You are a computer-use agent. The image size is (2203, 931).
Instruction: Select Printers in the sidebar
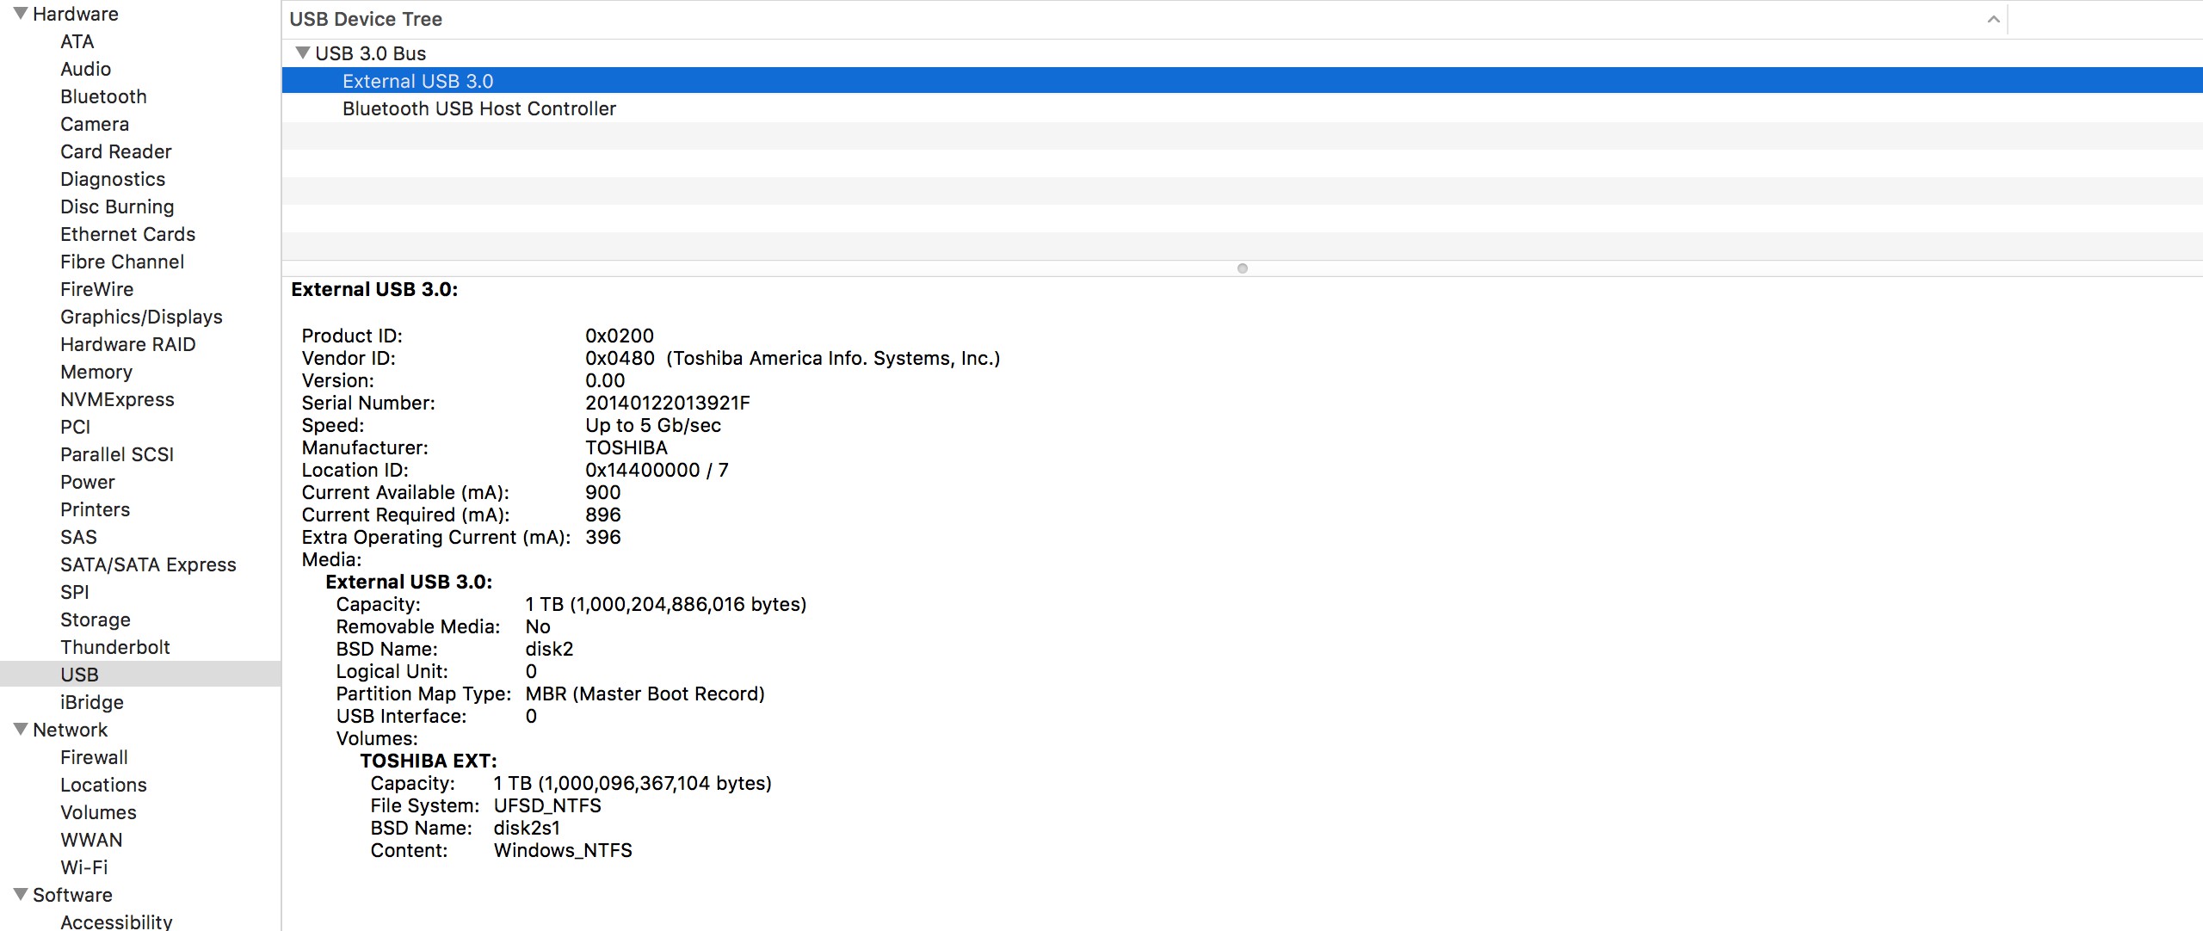tap(95, 509)
